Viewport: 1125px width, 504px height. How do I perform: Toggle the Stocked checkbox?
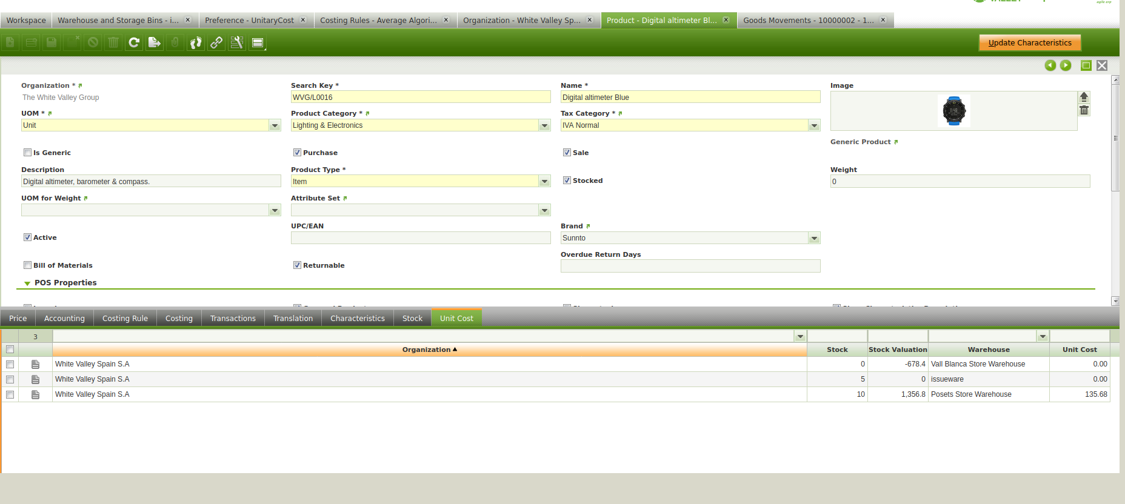[567, 181]
